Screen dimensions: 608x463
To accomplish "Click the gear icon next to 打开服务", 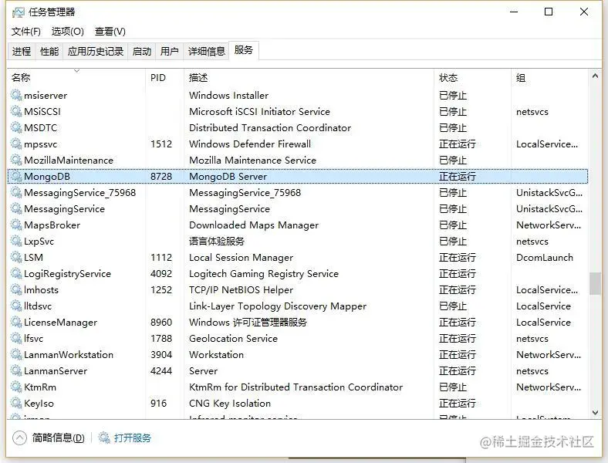I will (103, 438).
